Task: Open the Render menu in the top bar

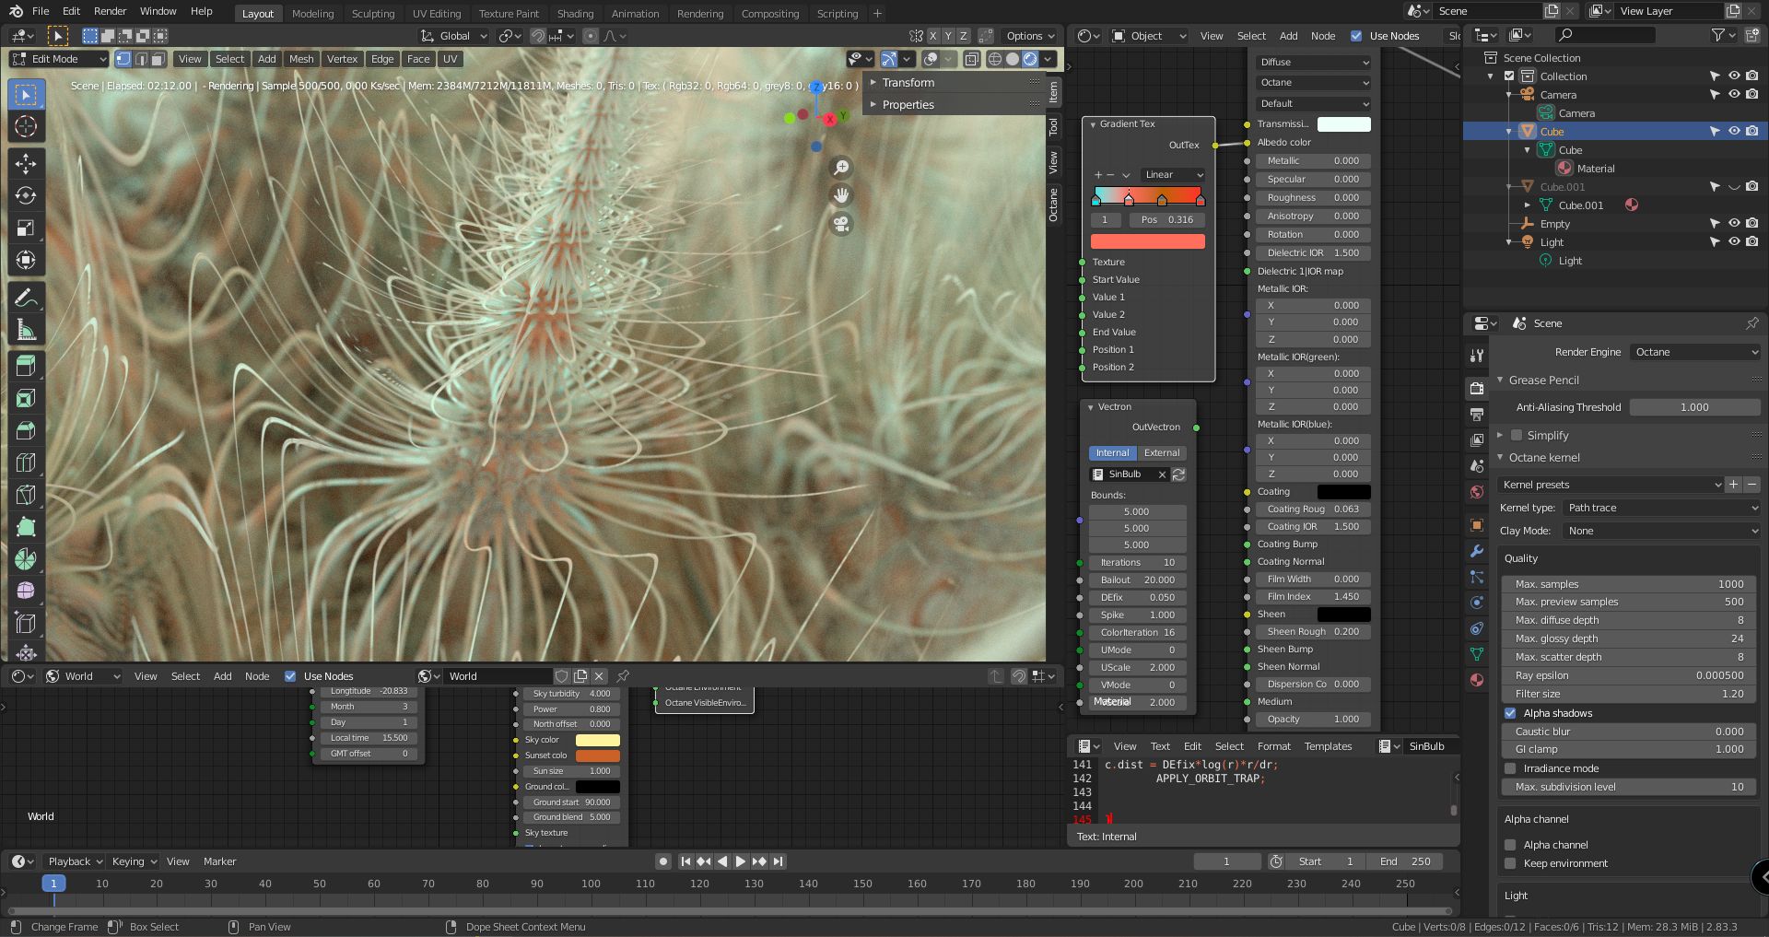Action: (x=110, y=11)
